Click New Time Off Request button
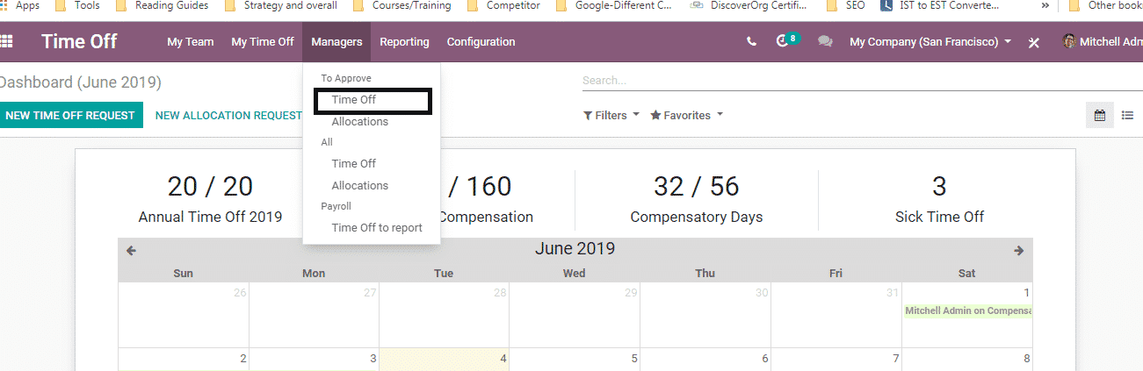Viewport: 1143px width, 371px height. tap(70, 115)
